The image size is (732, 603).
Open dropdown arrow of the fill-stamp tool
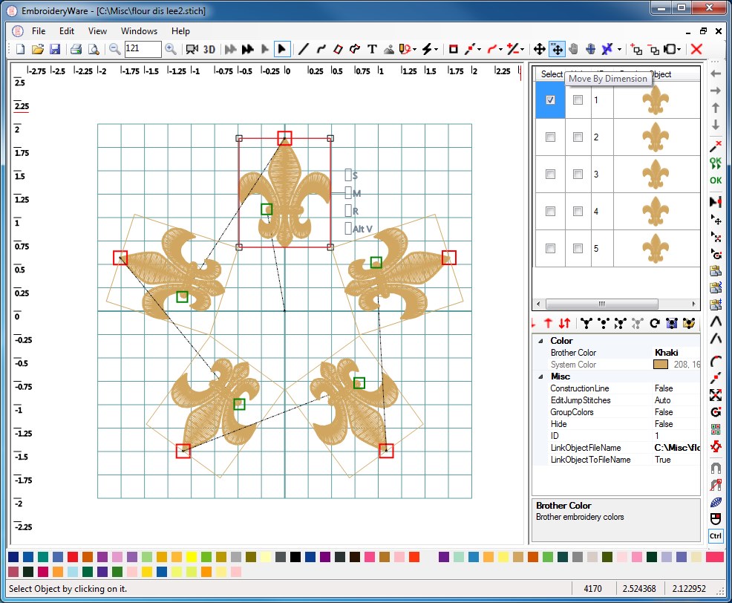tap(414, 49)
